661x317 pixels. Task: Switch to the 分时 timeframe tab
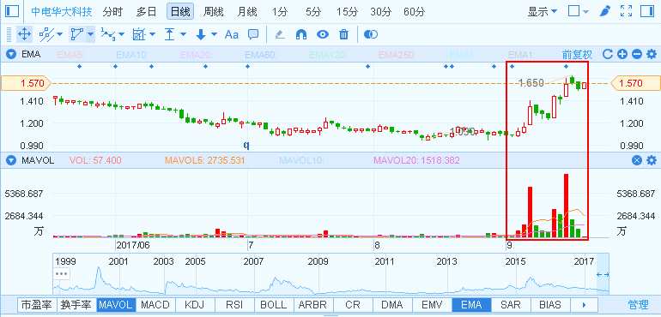pos(112,12)
